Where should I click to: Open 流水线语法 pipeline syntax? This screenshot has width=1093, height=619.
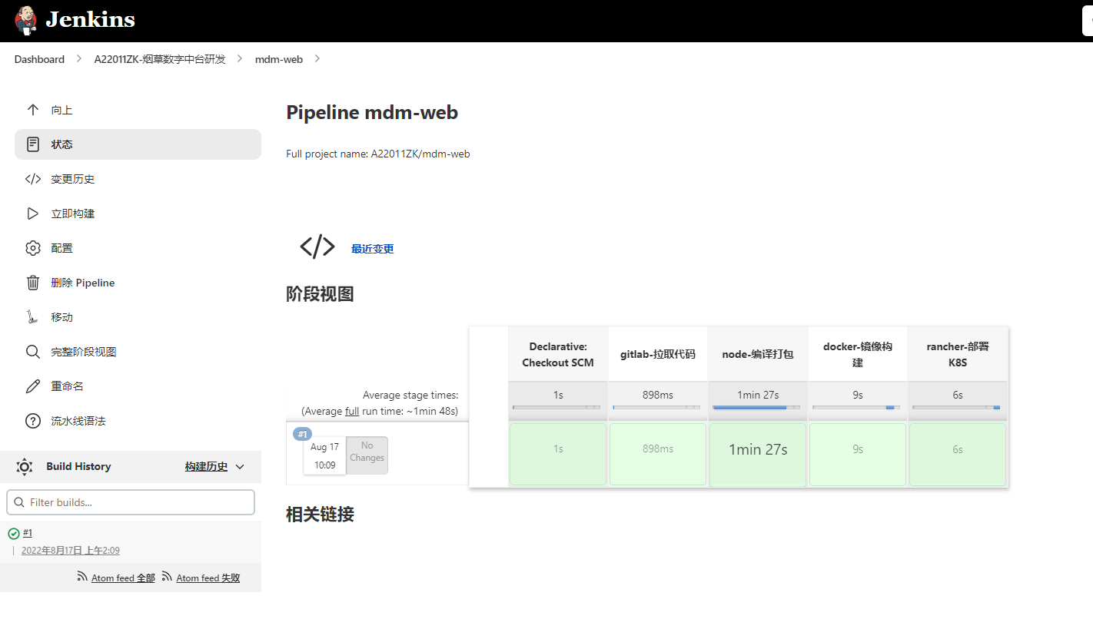tap(78, 421)
